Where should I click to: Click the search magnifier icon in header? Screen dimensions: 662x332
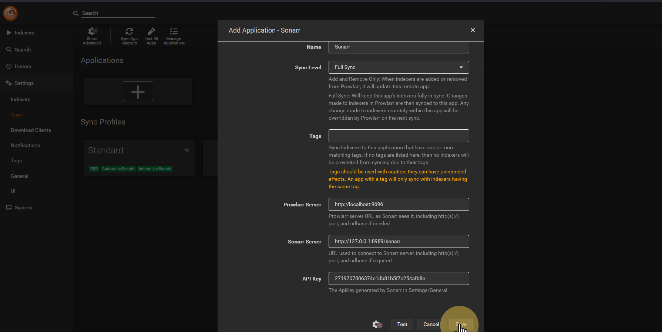[76, 13]
